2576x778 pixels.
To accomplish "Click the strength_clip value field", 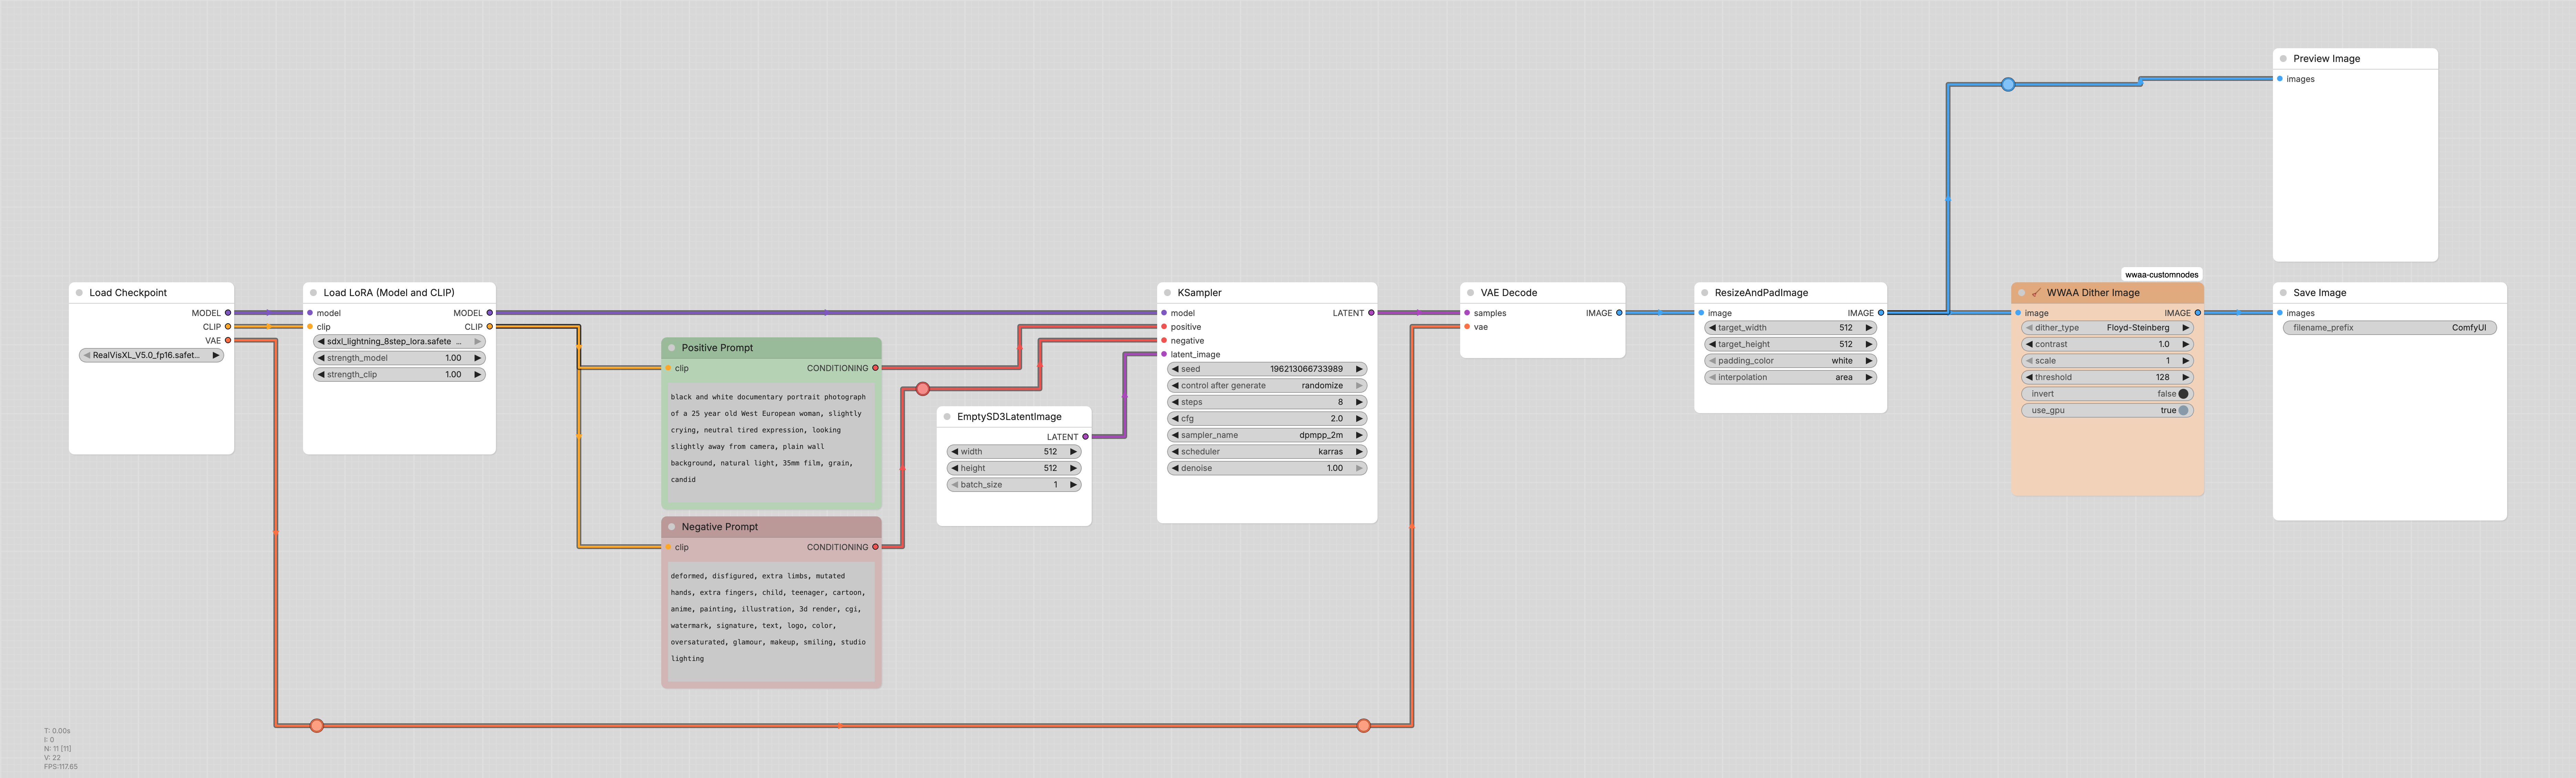I will (399, 375).
